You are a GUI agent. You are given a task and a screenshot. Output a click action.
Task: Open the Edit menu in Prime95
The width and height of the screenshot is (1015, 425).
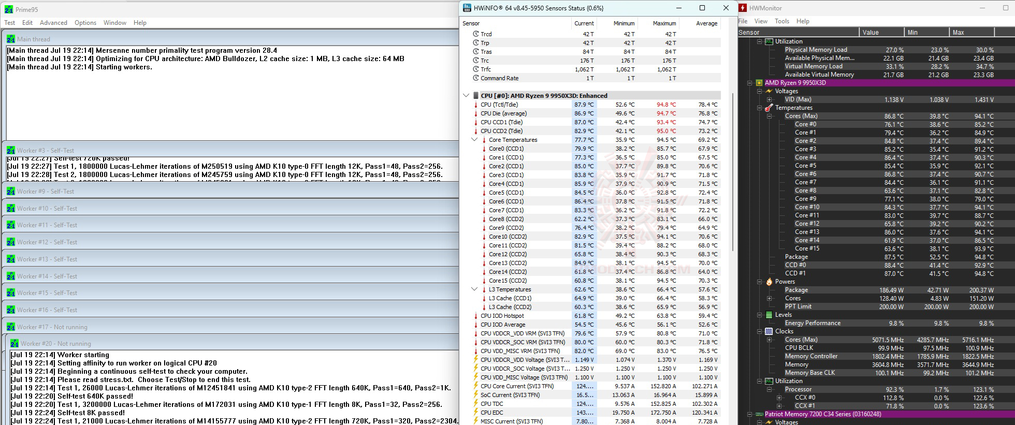click(27, 23)
